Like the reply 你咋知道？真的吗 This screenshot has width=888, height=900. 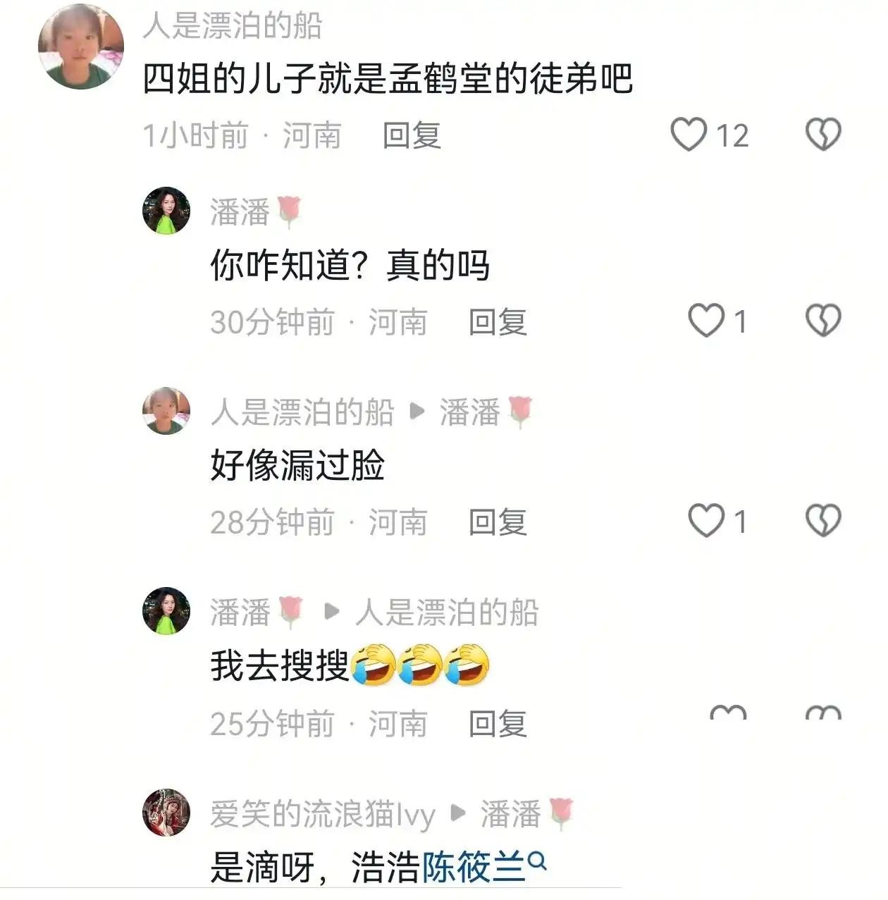click(x=706, y=321)
